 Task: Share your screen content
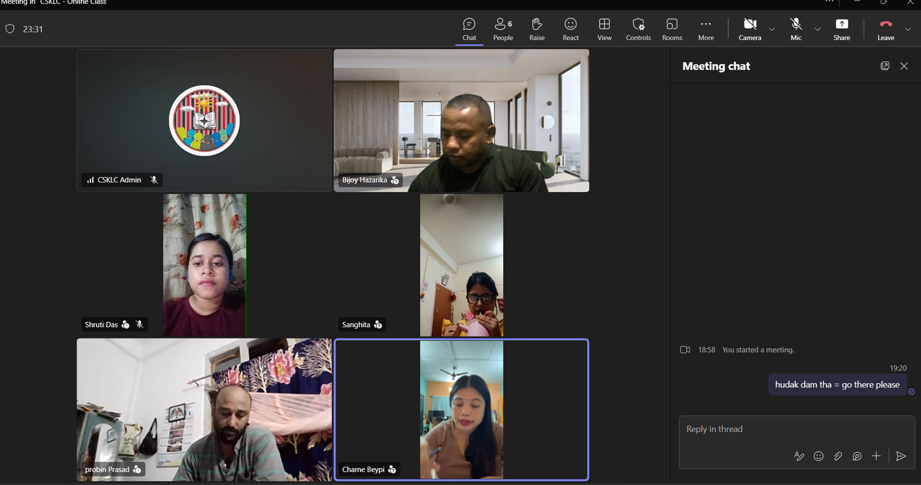[842, 29]
